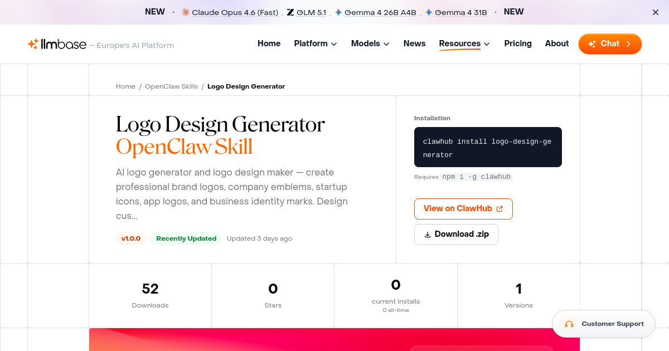Navigate to OpenClaw Skills breadcrumb
The image size is (669, 351).
click(x=171, y=86)
